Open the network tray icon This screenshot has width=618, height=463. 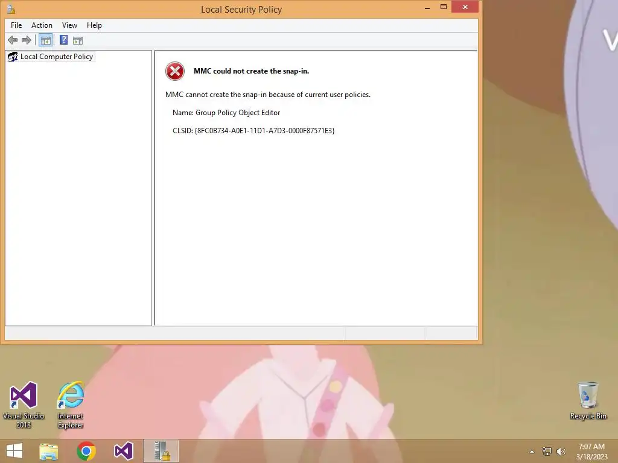point(547,452)
